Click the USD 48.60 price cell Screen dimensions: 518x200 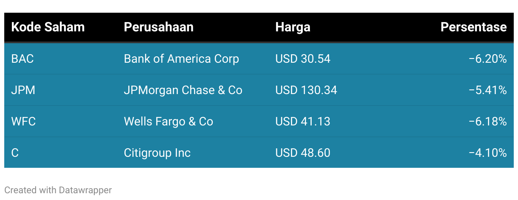click(x=303, y=153)
